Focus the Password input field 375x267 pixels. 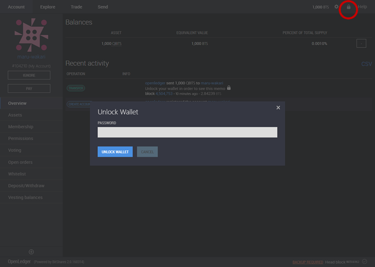(187, 132)
